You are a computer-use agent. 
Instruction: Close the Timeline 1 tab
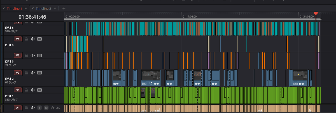click(3, 8)
